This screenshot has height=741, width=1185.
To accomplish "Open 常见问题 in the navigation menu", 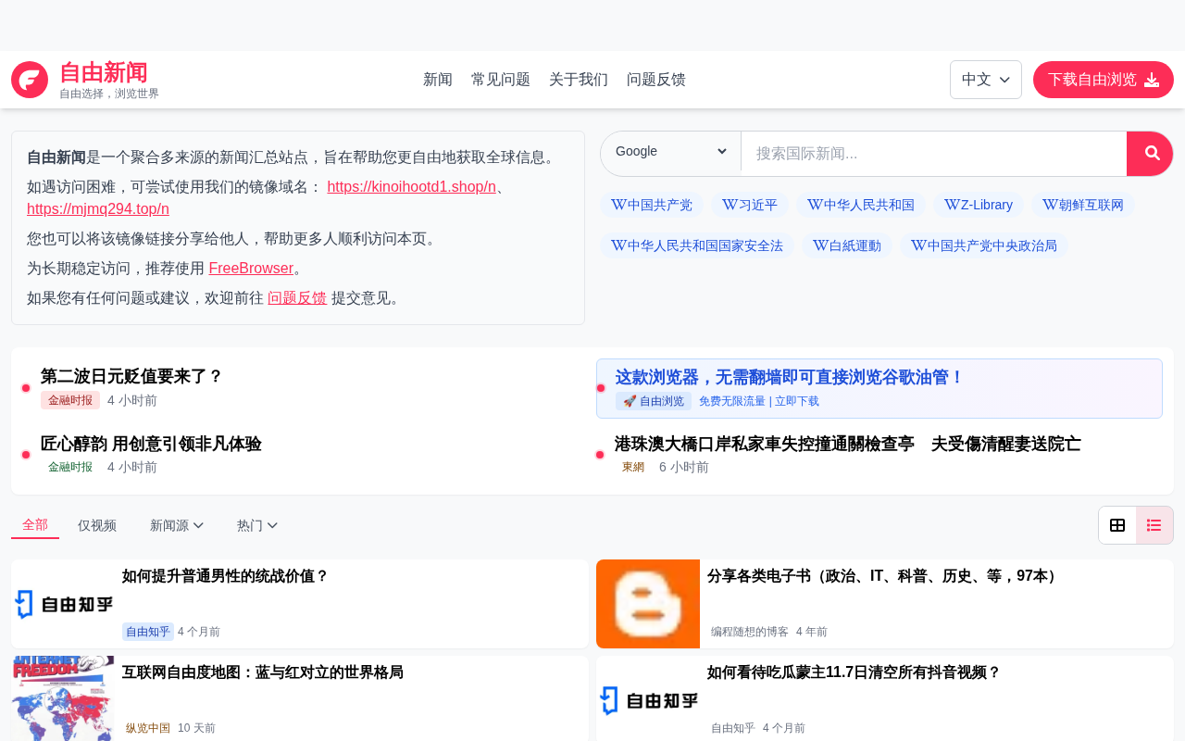I will pyautogui.click(x=501, y=80).
